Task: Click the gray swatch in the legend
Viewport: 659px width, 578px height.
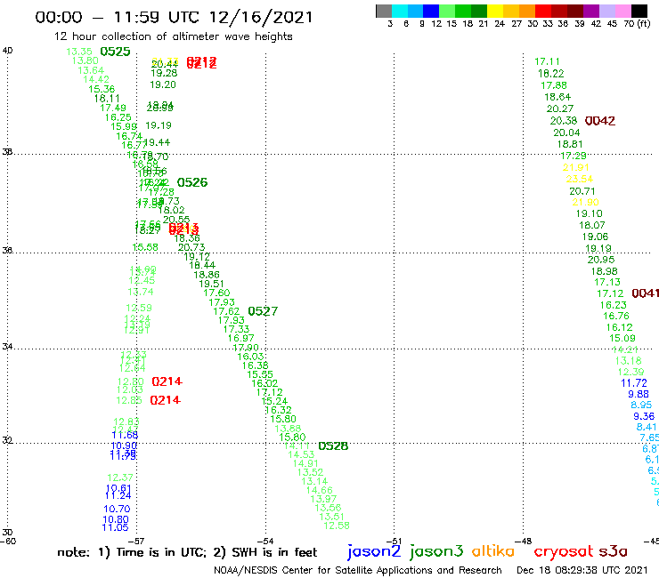Action: 384,11
